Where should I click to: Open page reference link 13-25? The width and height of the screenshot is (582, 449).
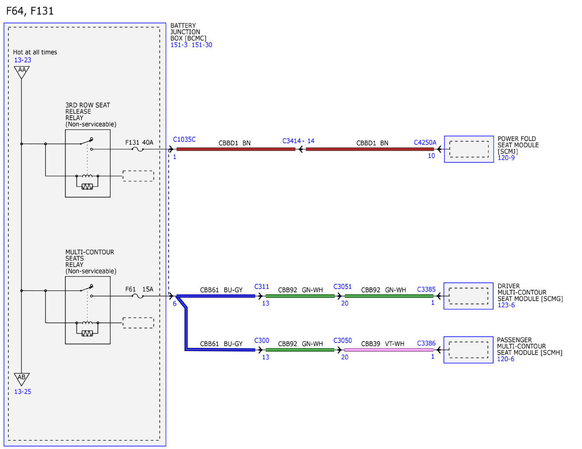click(x=22, y=391)
